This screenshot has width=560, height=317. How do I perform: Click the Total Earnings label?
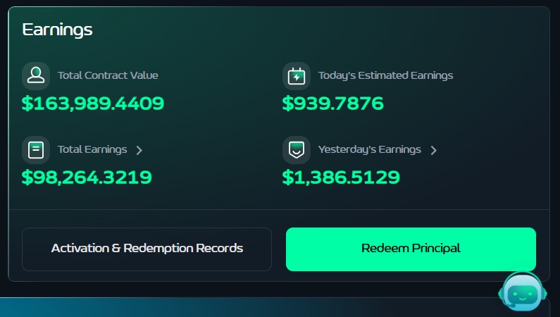click(x=92, y=149)
